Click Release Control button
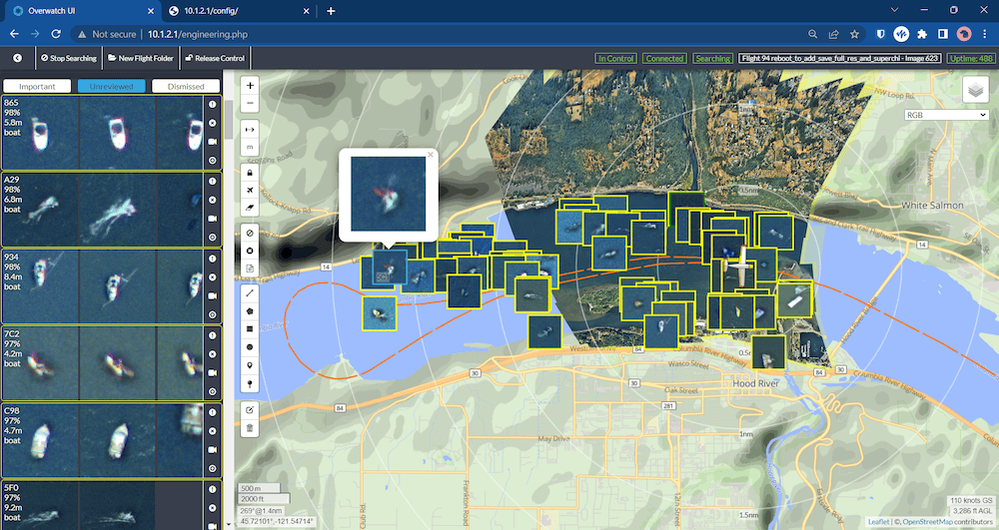999x530 pixels. pyautogui.click(x=215, y=58)
